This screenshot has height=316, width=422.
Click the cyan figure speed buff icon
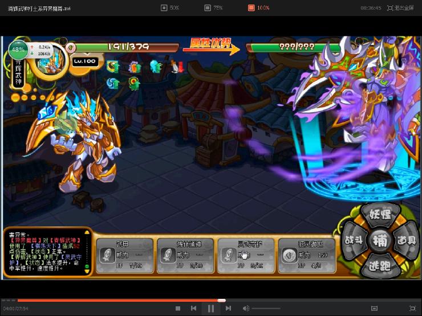156,67
